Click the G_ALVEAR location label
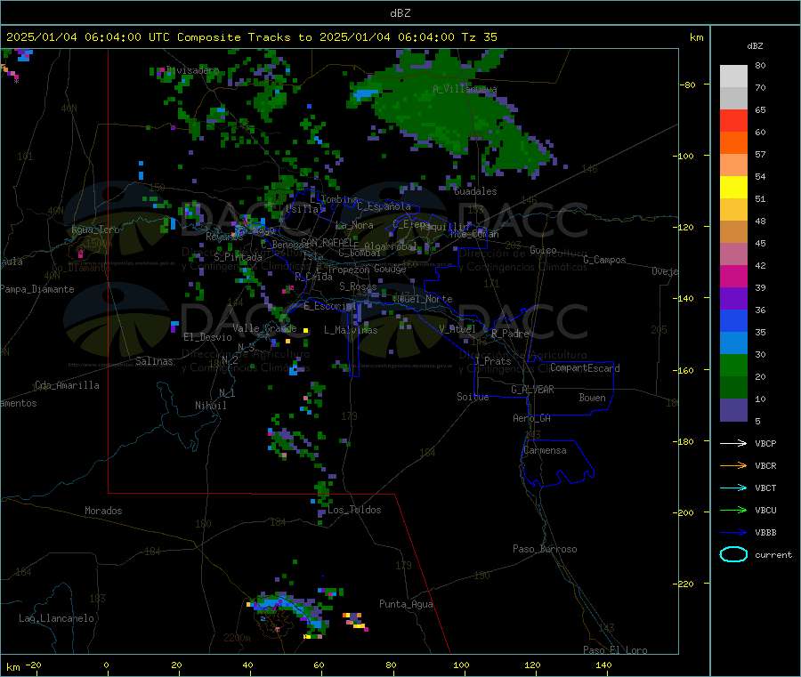Viewport: 801px width, 677px height. pos(532,390)
